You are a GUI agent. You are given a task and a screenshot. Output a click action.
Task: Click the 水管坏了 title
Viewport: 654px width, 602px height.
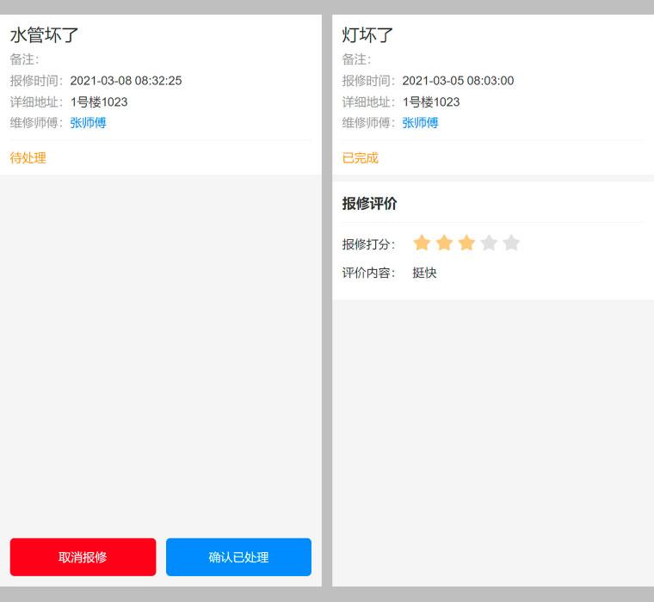pyautogui.click(x=44, y=35)
